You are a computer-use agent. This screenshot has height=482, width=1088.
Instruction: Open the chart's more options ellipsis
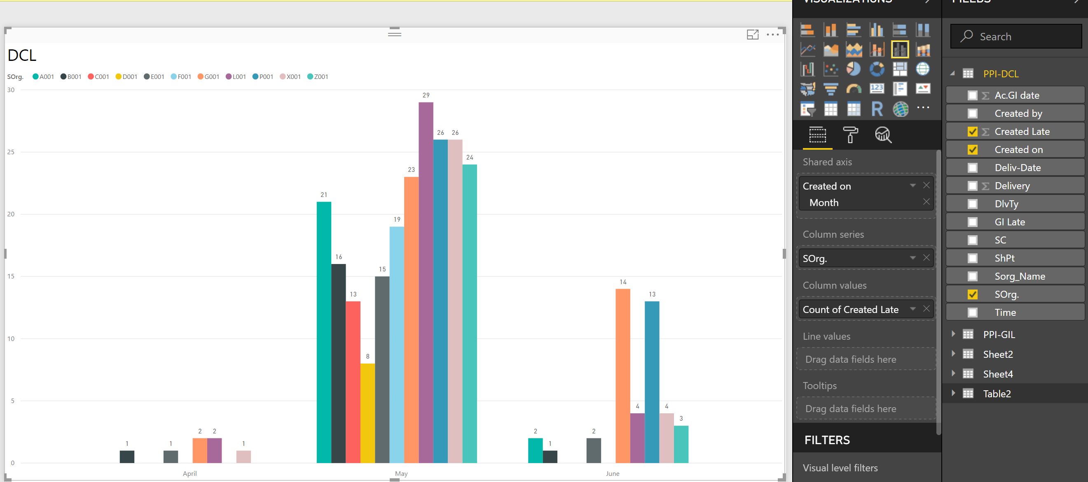click(x=772, y=35)
